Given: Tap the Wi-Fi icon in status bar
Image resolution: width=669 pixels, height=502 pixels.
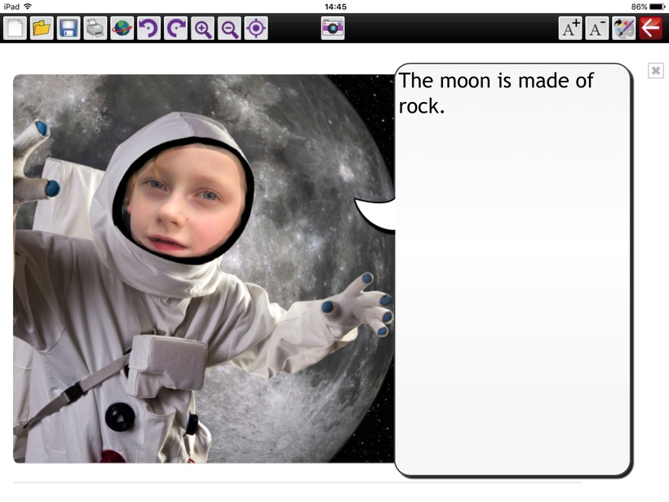Looking at the screenshot, I should (28, 7).
